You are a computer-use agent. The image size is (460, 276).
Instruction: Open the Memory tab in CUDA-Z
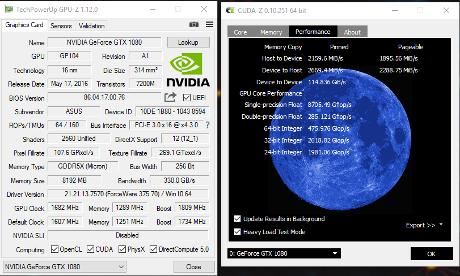click(271, 32)
